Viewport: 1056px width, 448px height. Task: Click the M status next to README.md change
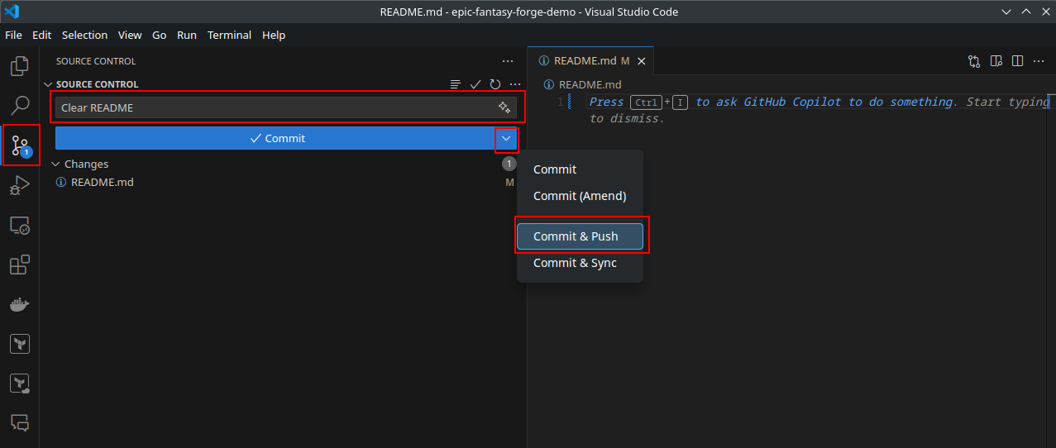509,183
